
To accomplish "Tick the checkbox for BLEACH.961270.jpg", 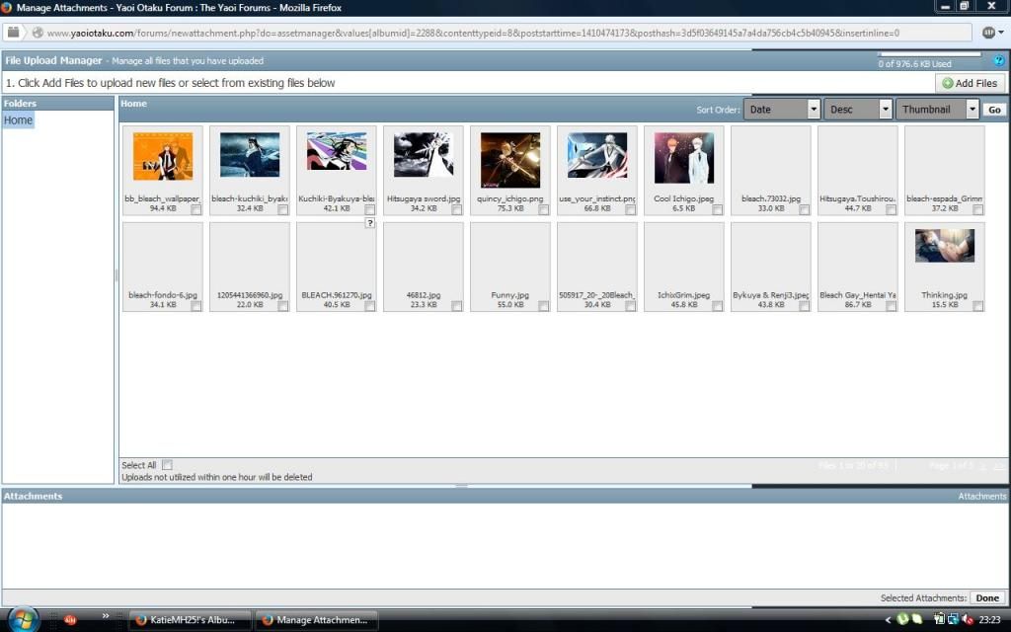I will click(x=369, y=306).
